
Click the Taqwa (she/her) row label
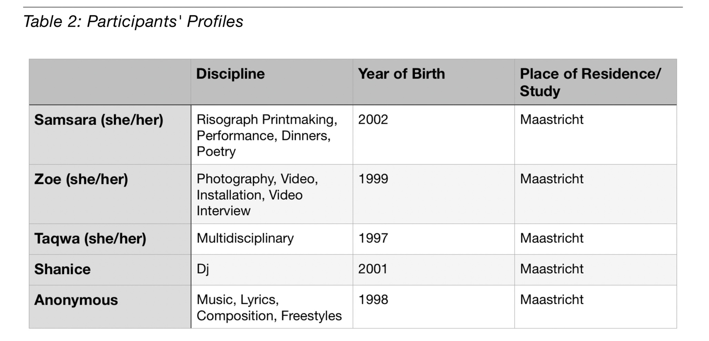(x=90, y=239)
